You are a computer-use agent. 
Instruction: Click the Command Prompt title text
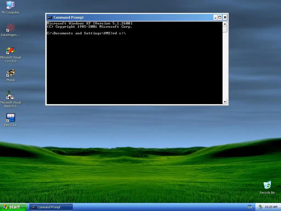68,17
